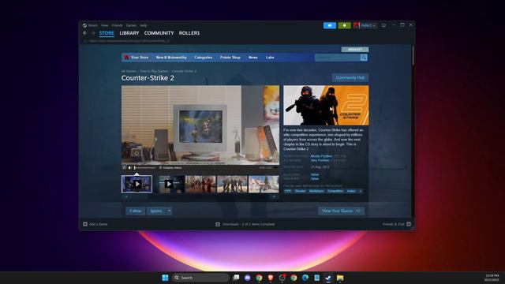Open the Labs store link

coord(270,58)
